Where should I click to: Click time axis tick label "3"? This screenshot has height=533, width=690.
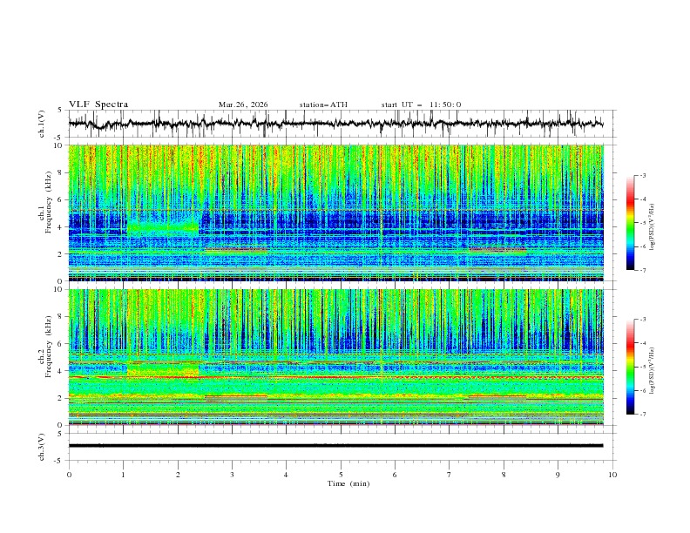point(232,475)
